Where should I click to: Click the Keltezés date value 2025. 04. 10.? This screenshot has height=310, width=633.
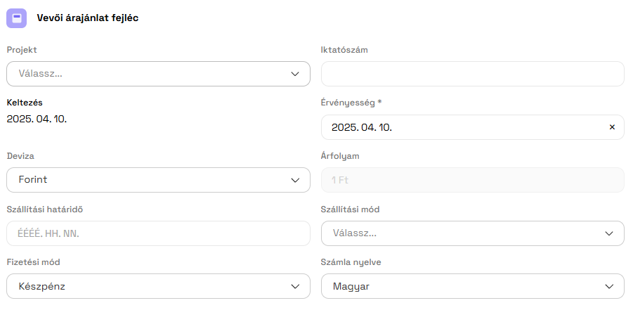37,119
